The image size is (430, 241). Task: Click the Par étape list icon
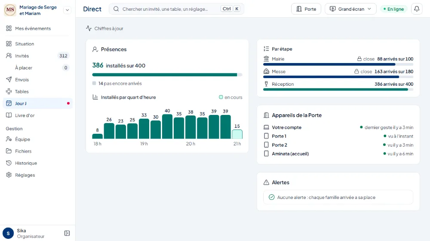[x=266, y=49]
